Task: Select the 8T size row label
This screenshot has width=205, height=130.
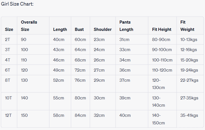Action: [x=8, y=80]
